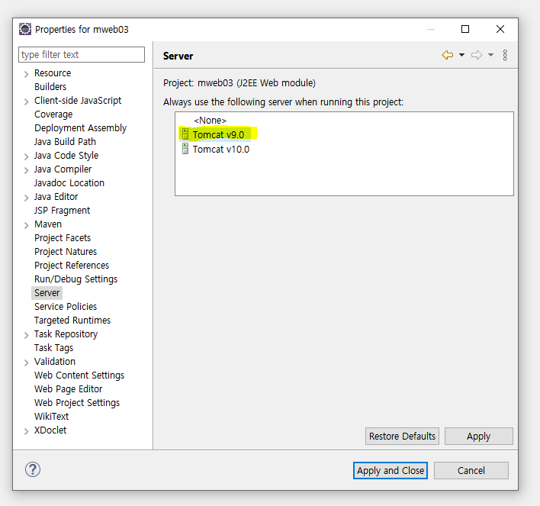Click the Eclipse icon in title bar
The image size is (540, 506).
pyautogui.click(x=25, y=29)
